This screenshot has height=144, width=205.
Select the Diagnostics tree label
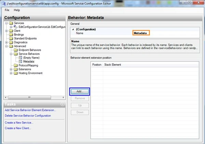(20, 42)
